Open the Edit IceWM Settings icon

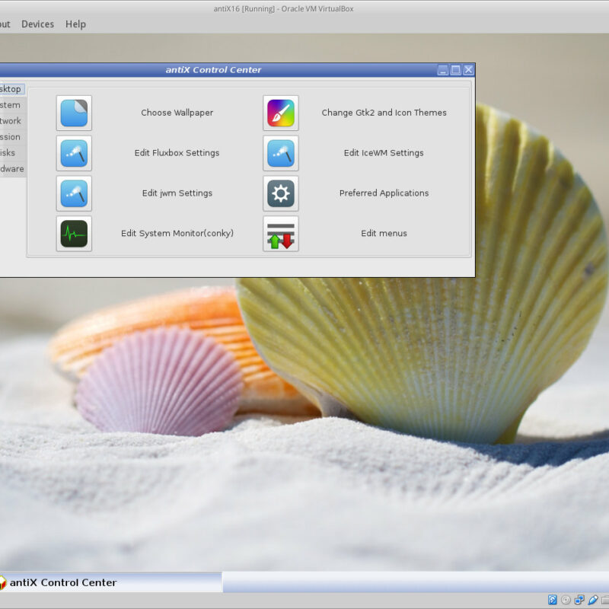pyautogui.click(x=281, y=153)
